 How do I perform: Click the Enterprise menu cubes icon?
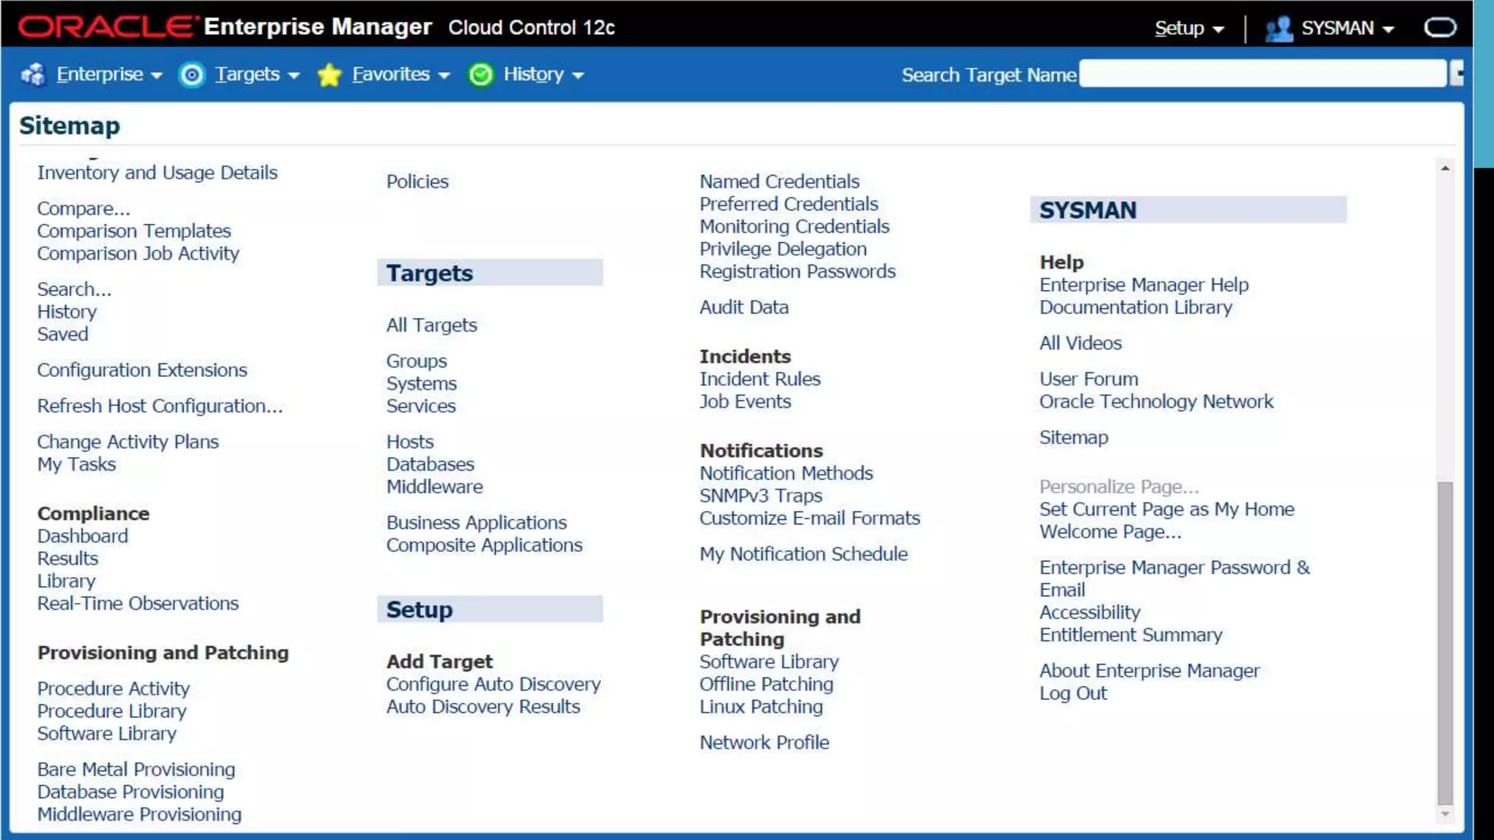(x=34, y=74)
